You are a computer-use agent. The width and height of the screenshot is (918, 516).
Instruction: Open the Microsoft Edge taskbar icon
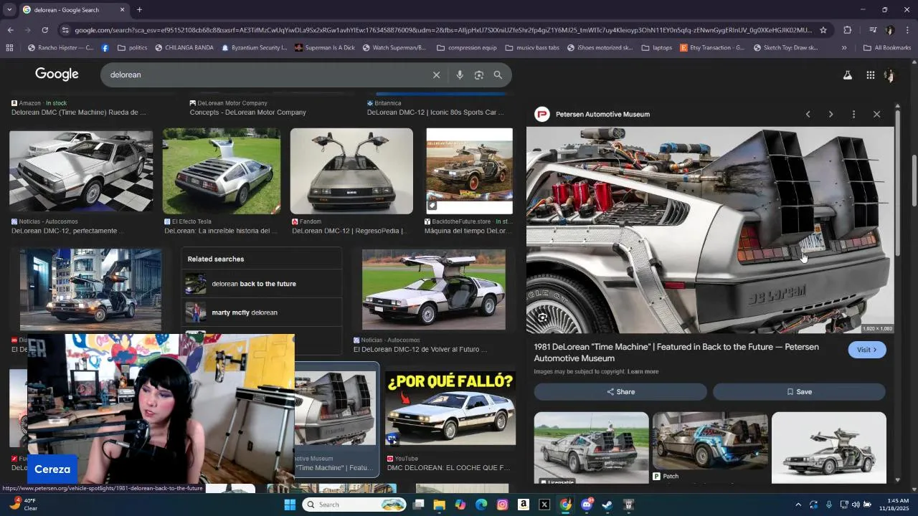pos(481,505)
